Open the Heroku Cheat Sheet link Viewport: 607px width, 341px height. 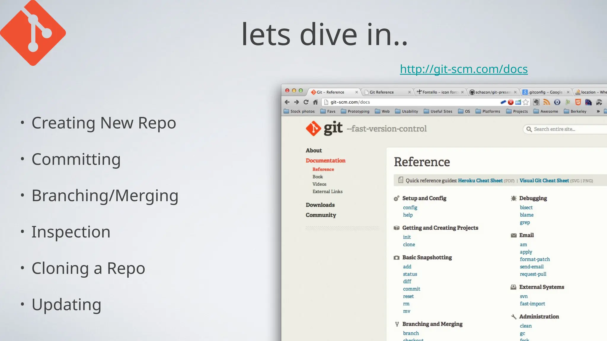point(480,181)
